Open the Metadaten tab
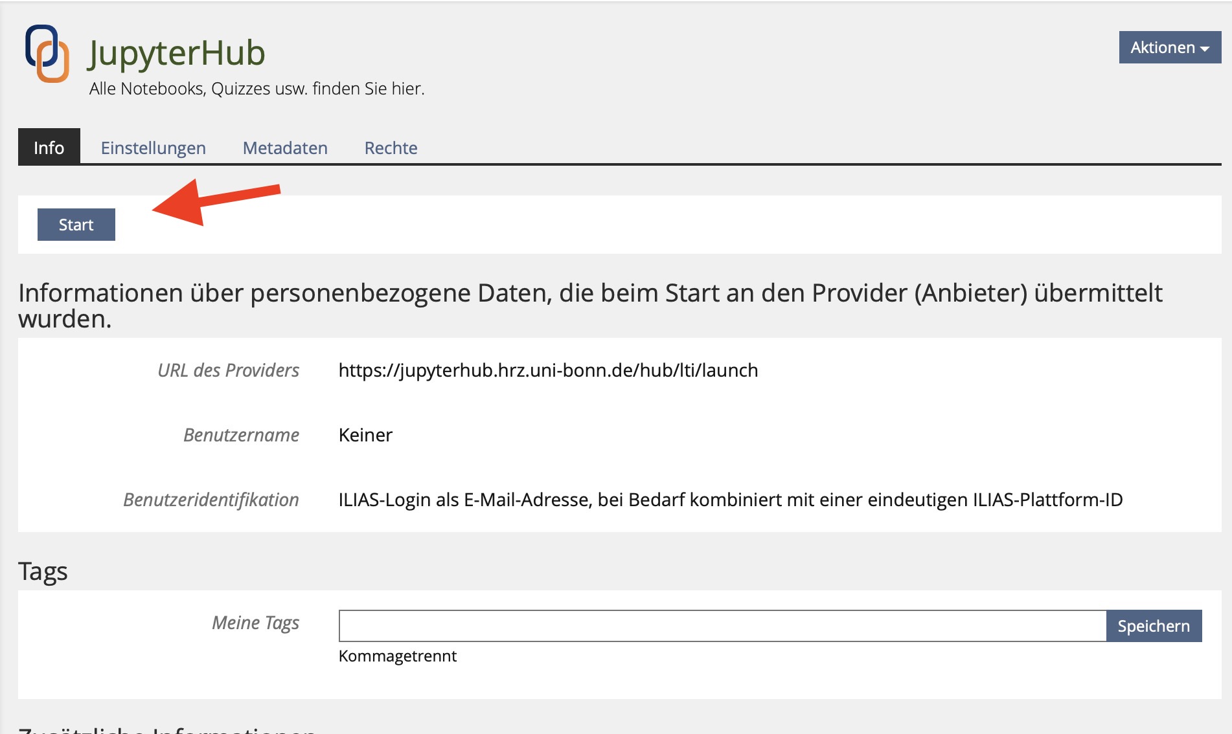This screenshot has width=1232, height=734. pos(285,148)
